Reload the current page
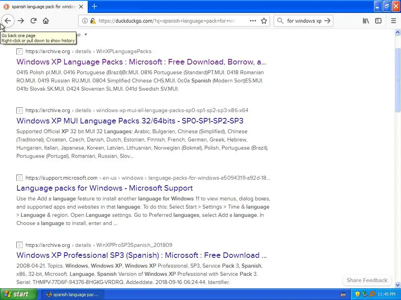The image size is (401, 300). tap(34, 21)
